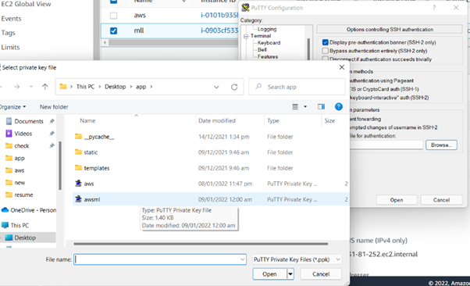Screen dimensions: 470x286
Task: Click the static folder icon
Action: tap(78, 152)
